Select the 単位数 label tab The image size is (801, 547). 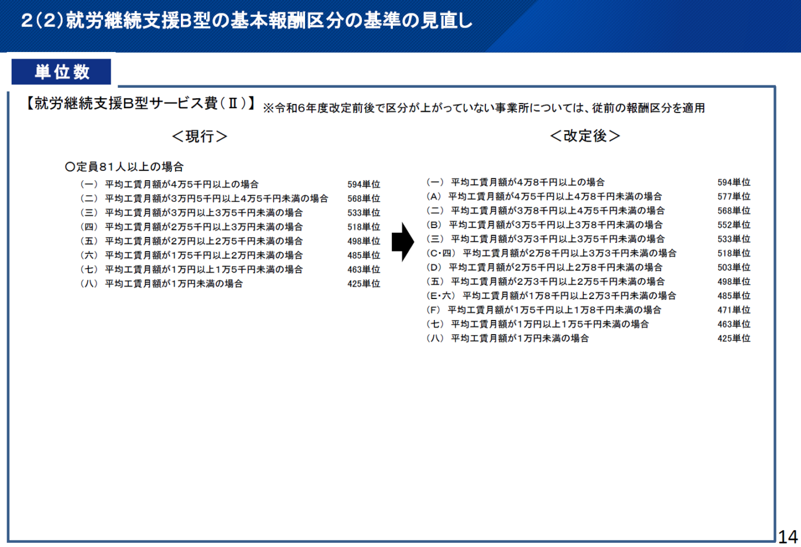pos(61,72)
